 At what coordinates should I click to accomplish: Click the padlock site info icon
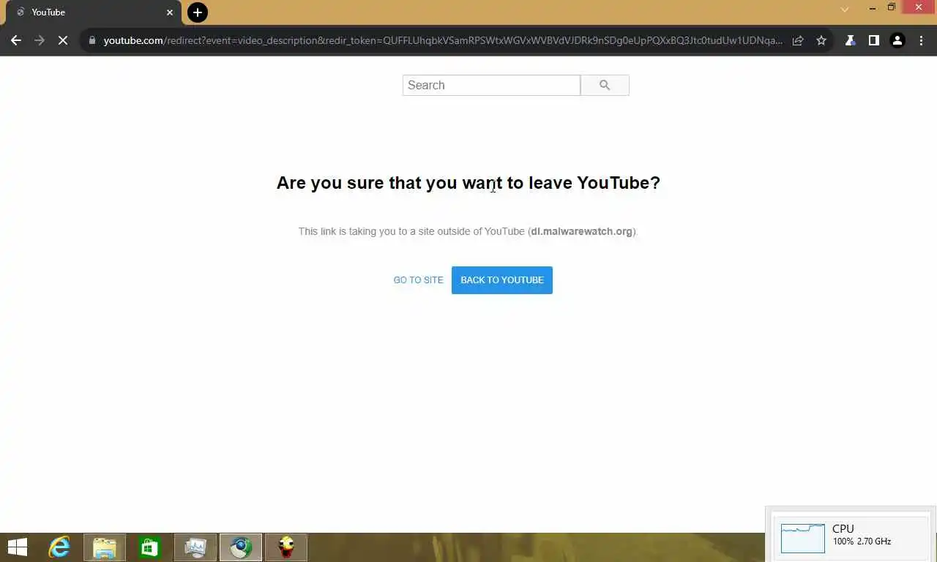(92, 41)
